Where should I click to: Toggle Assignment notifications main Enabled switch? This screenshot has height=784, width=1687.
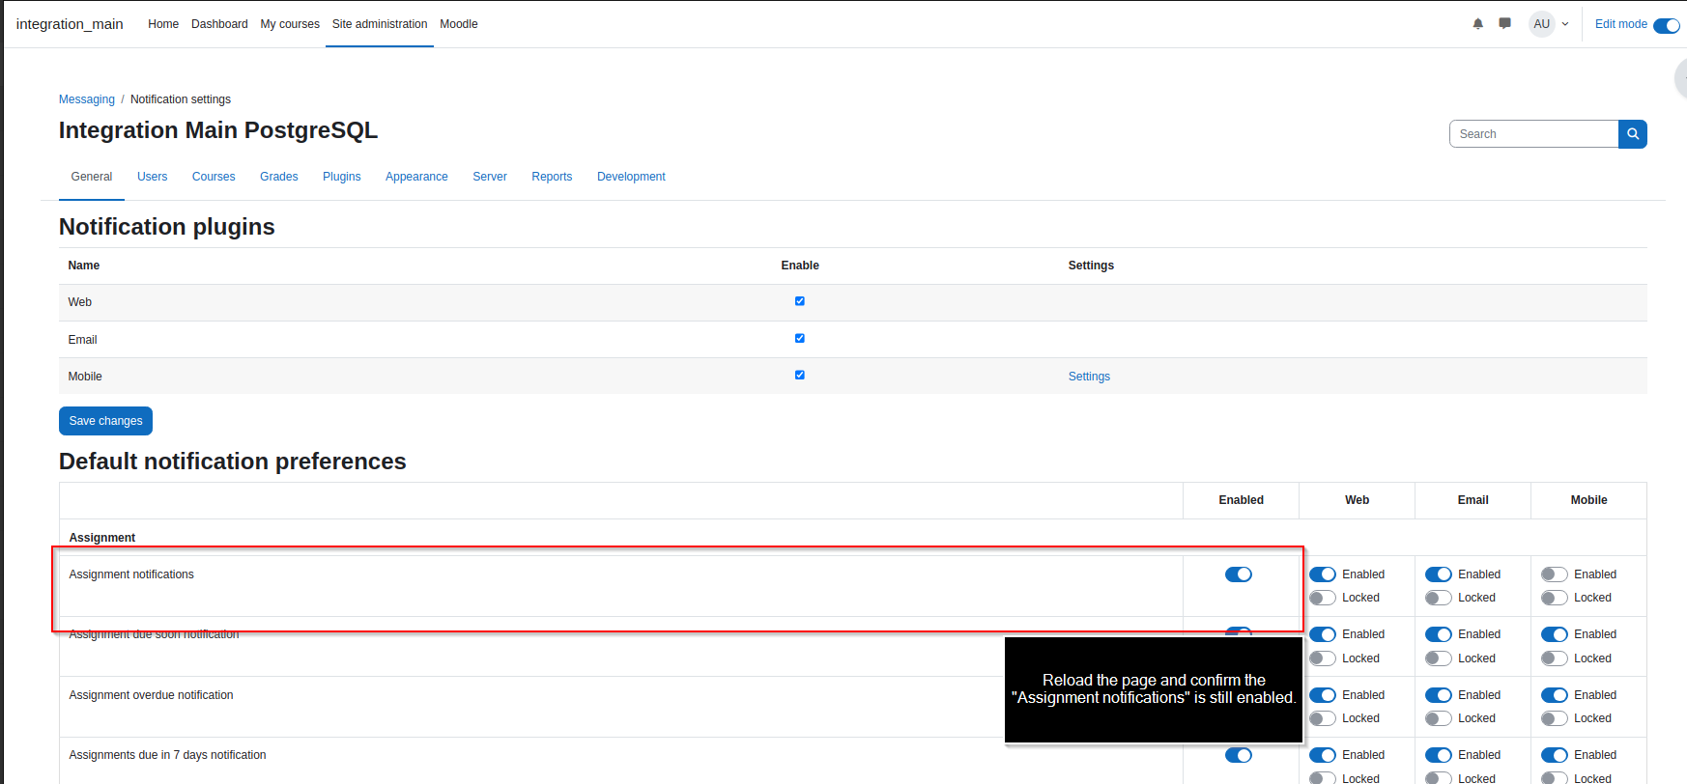pos(1238,574)
